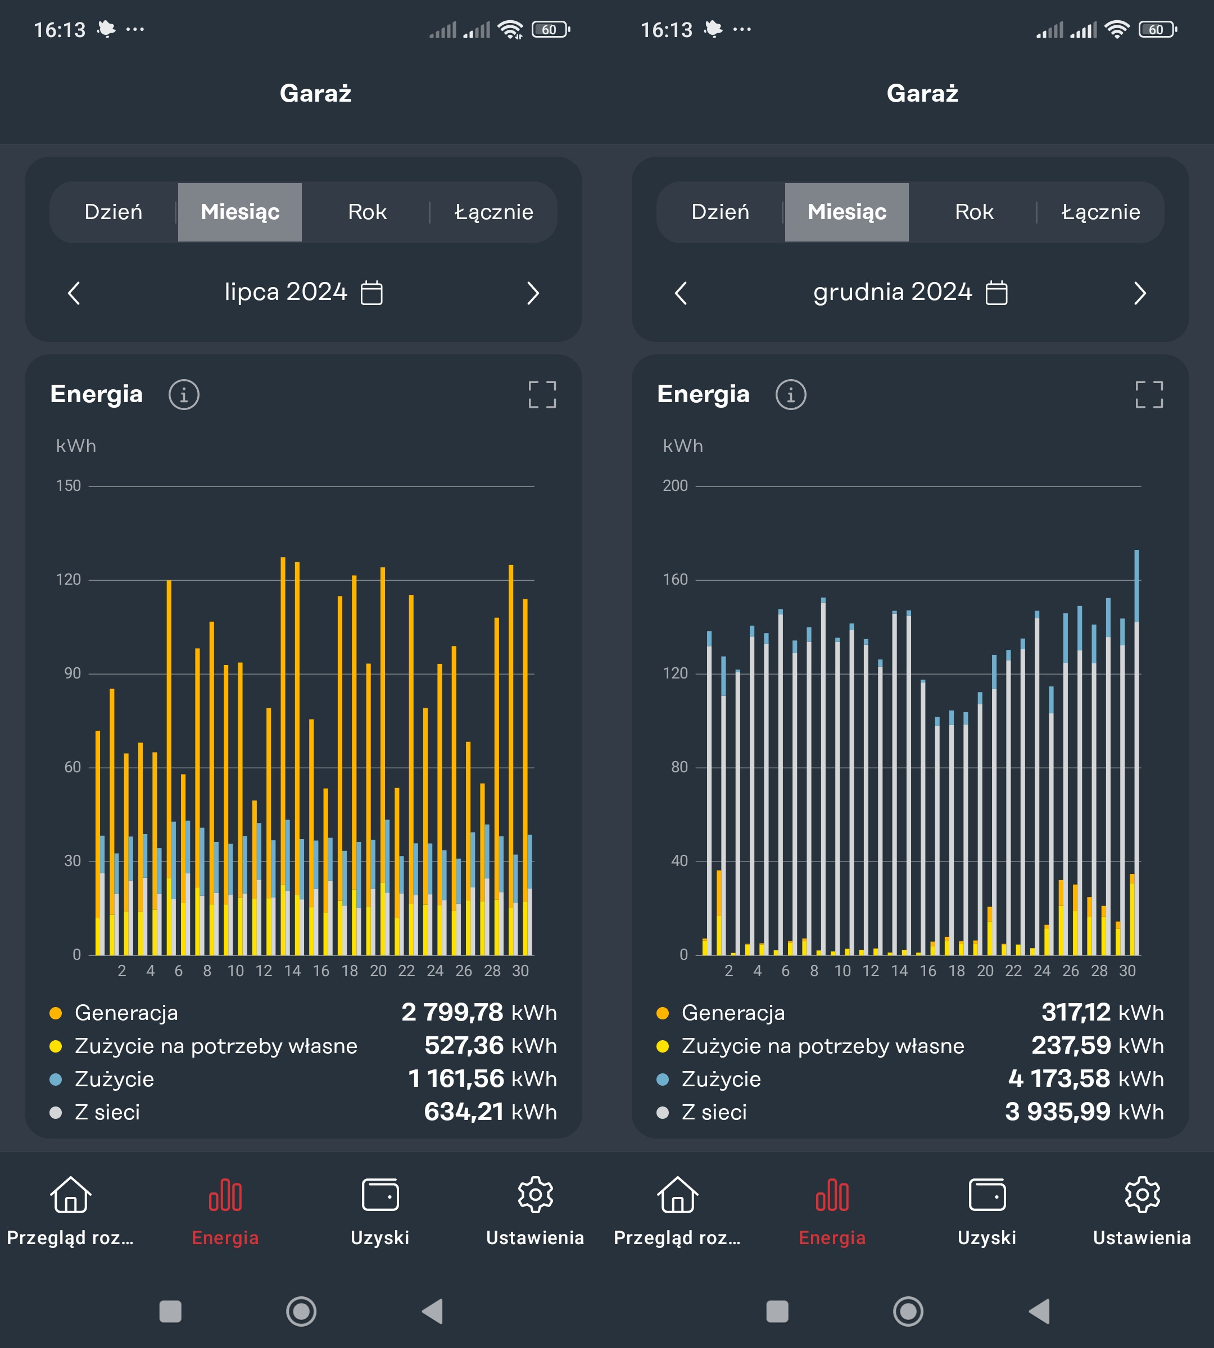The height and width of the screenshot is (1348, 1214).
Task: Expand right chart to fullscreen
Action: tap(1149, 395)
